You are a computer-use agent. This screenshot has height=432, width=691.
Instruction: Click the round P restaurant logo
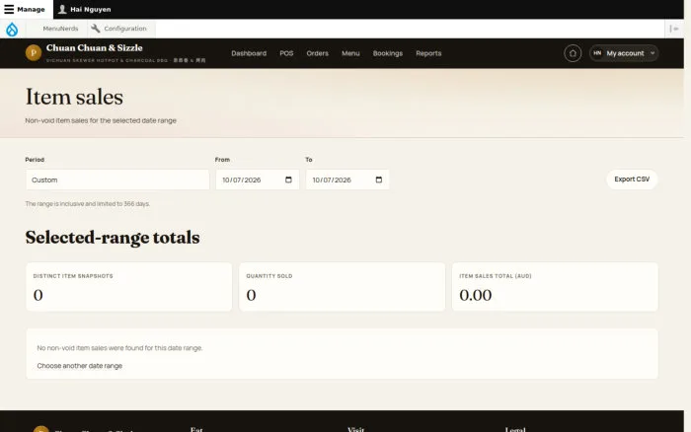34,53
